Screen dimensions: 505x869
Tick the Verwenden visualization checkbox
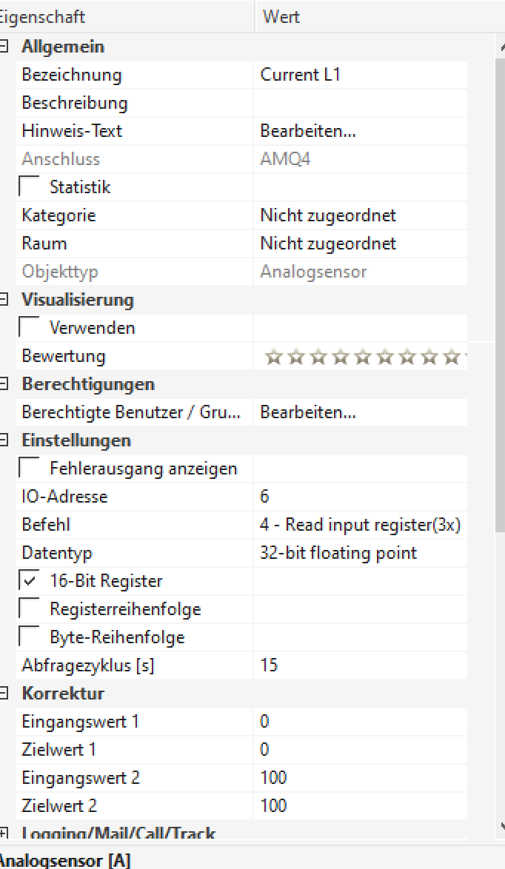coord(30,328)
